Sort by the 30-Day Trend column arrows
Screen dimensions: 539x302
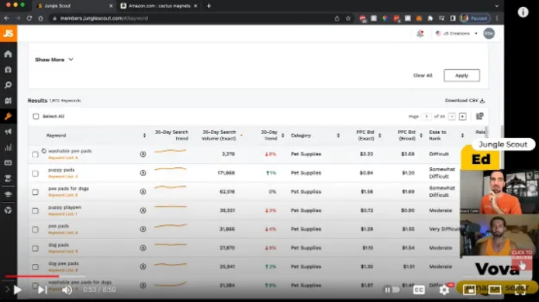283,135
